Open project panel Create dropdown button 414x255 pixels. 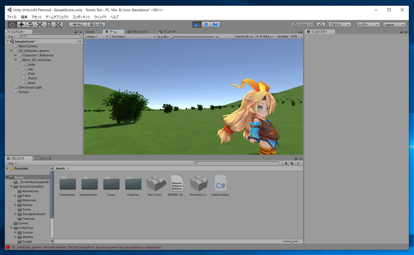click(12, 163)
